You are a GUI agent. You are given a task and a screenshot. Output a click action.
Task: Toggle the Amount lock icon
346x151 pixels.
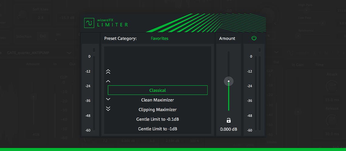pos(229,120)
